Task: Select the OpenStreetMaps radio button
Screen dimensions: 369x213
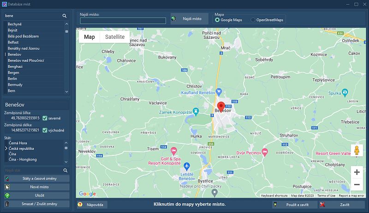Action: pyautogui.click(x=253, y=20)
